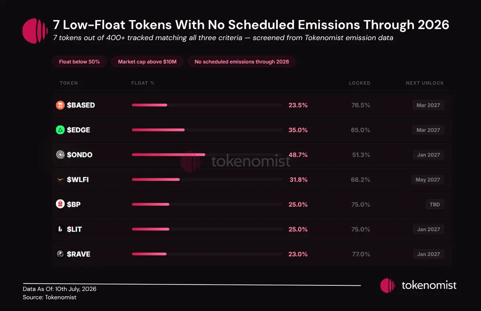Click the green $EDGE token icon
This screenshot has width=481, height=311.
click(60, 130)
